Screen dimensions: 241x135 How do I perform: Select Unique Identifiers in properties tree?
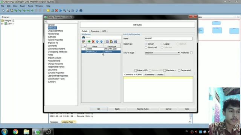click(55, 31)
